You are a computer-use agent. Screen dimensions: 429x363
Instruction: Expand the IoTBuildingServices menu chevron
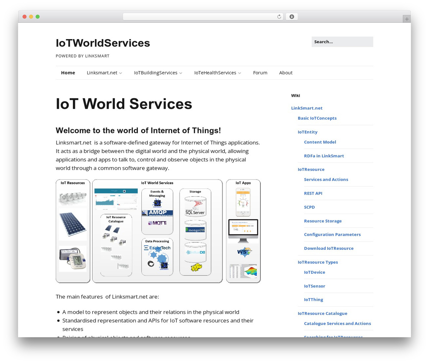pos(181,73)
